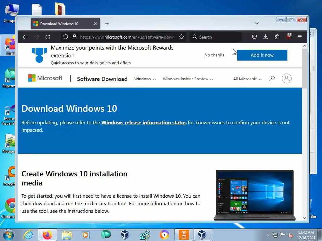Click the network tray icon
322x241 pixels.
[275, 235]
